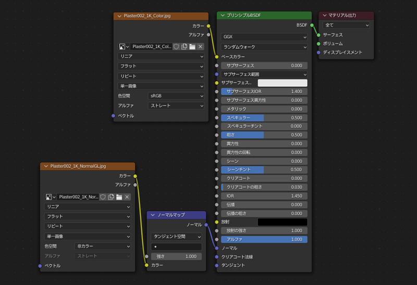Open image browser in Plaster002_1K_Color node
Image resolution: width=417 pixels, height=285 pixels.
(x=124, y=46)
